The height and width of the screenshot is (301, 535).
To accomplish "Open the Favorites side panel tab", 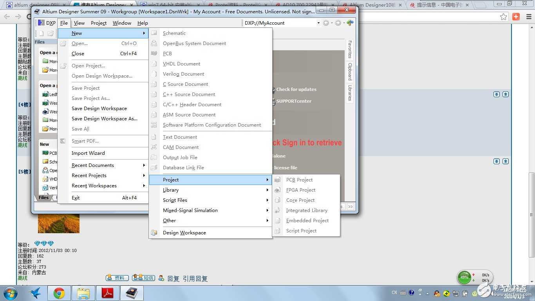I will [350, 49].
